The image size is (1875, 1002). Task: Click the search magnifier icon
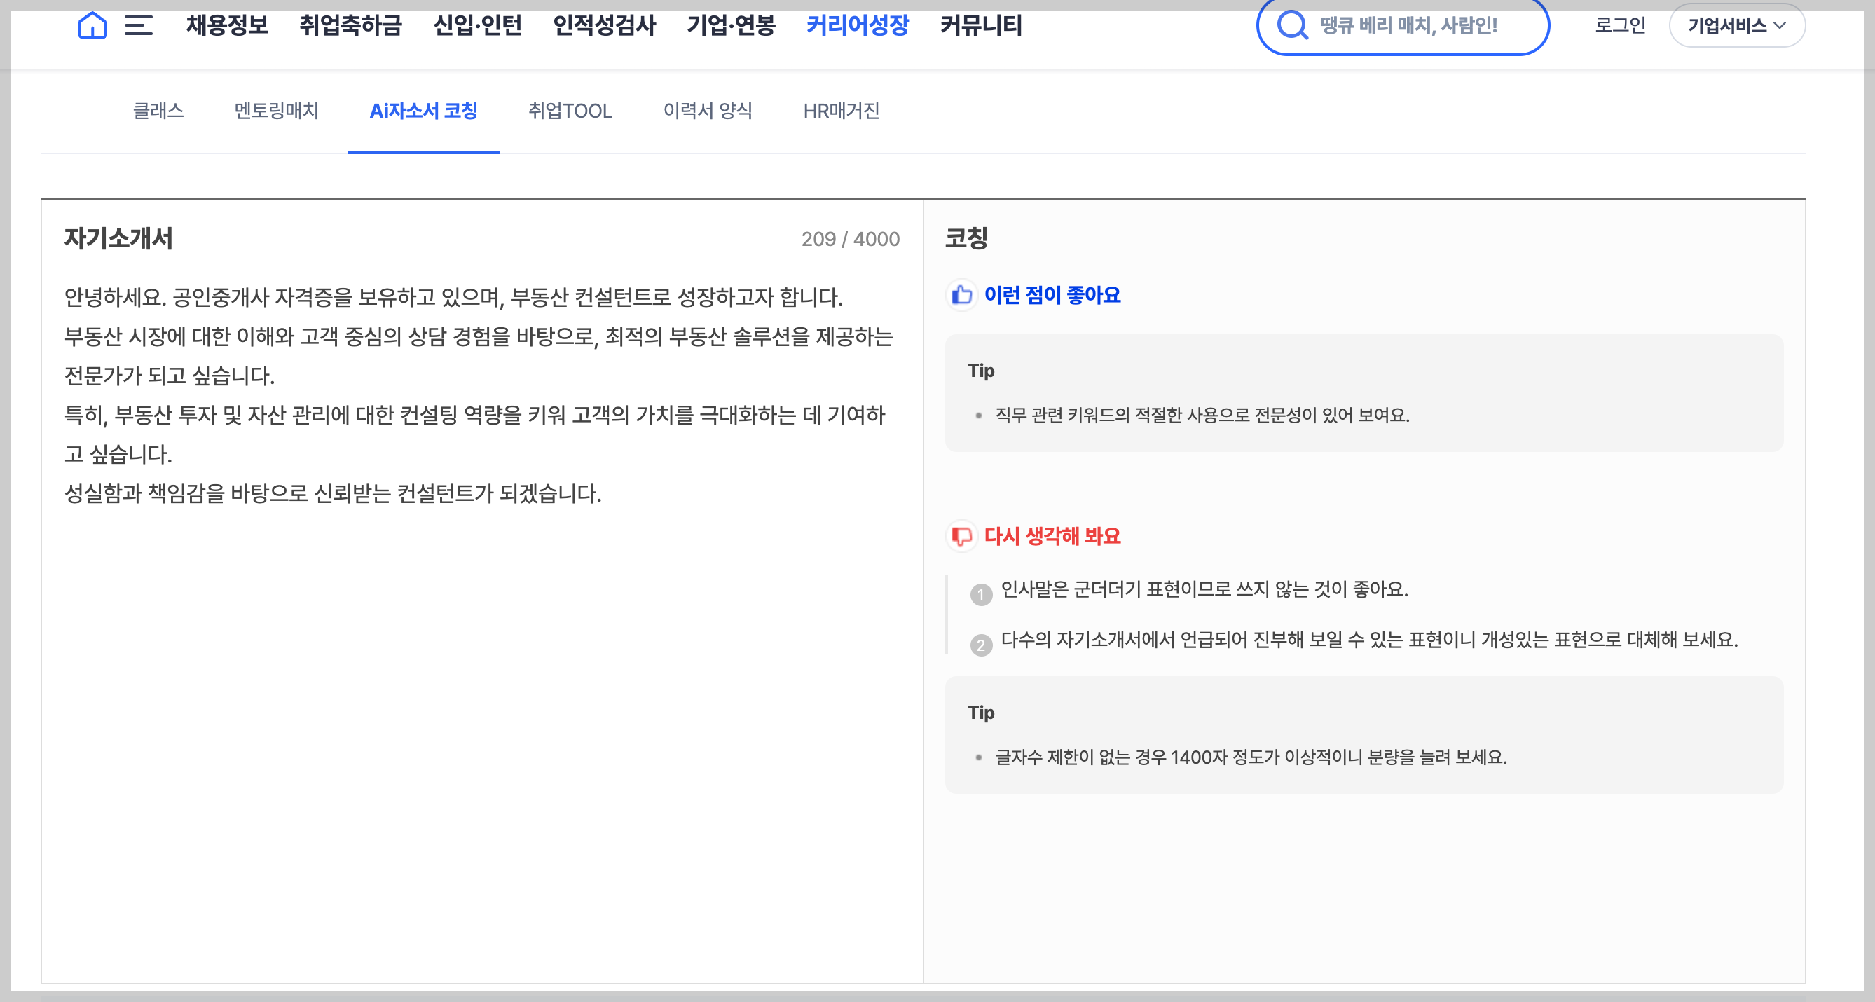tap(1293, 25)
